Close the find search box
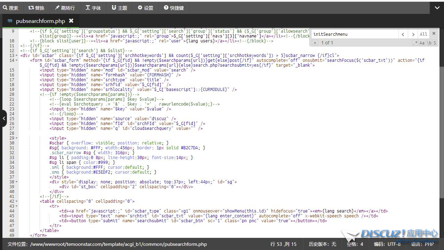Screen dimensions: 444x250 point(434,33)
